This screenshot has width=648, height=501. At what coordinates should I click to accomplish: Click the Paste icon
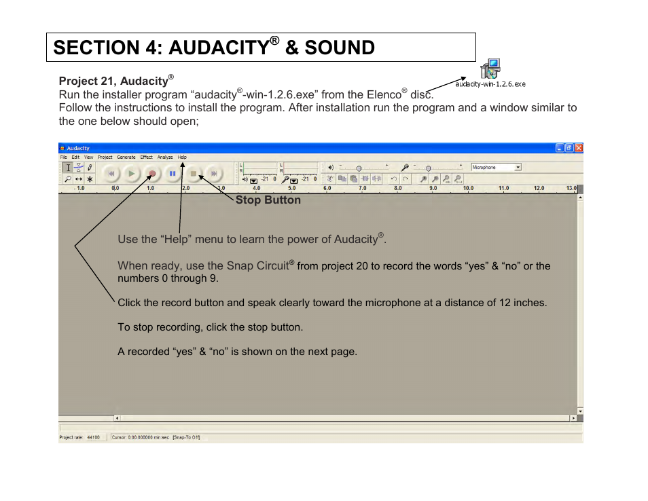coord(353,179)
